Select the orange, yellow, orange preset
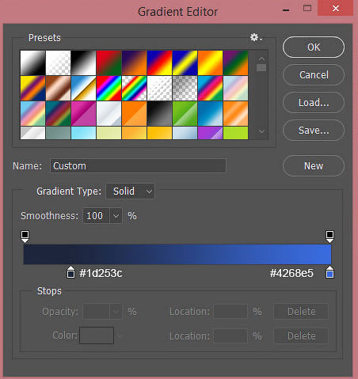This screenshot has height=379, width=358. point(210,63)
